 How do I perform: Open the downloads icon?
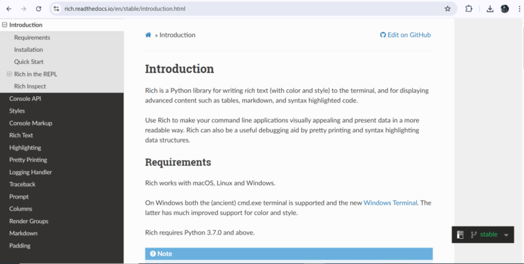pyautogui.click(x=490, y=9)
